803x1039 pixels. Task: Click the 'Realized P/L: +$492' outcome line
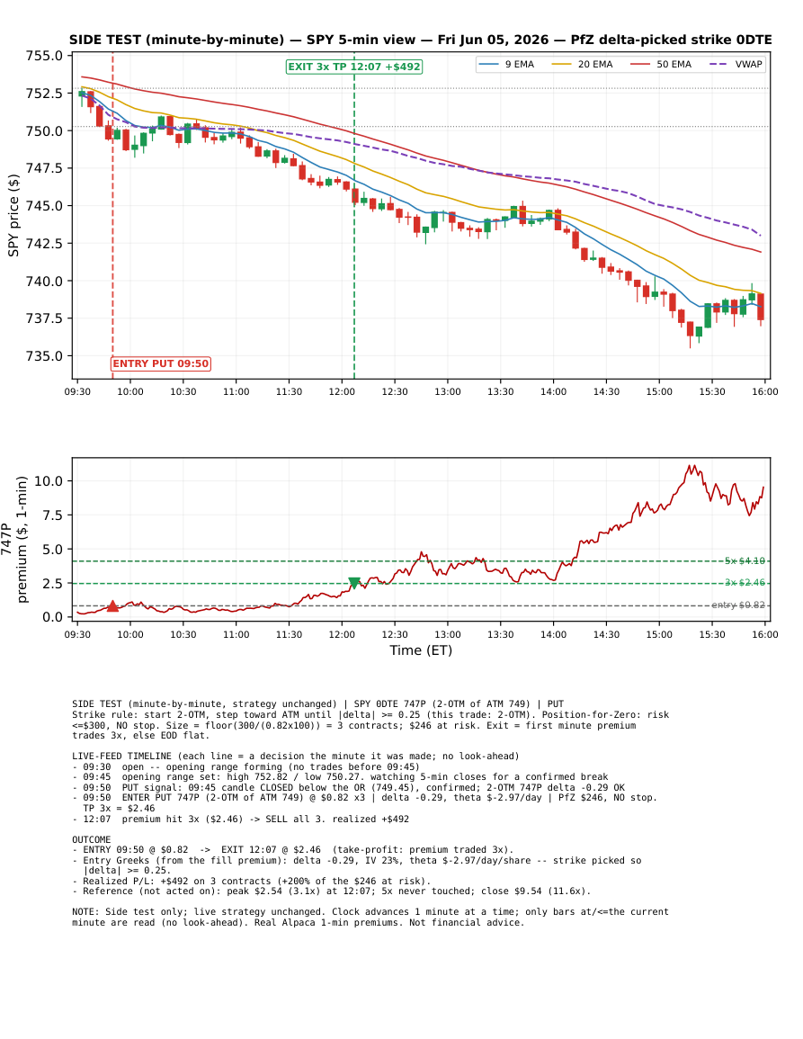(252, 882)
